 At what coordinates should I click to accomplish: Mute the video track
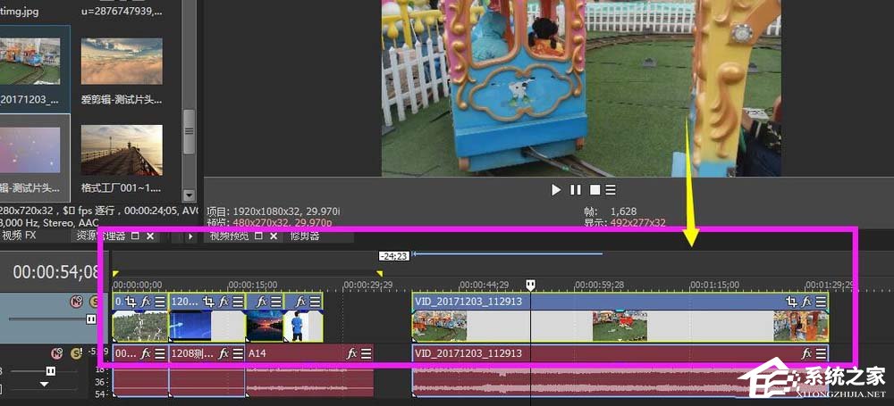coord(77,302)
